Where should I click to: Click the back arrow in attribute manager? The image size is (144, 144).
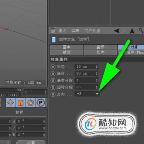tap(117, 31)
